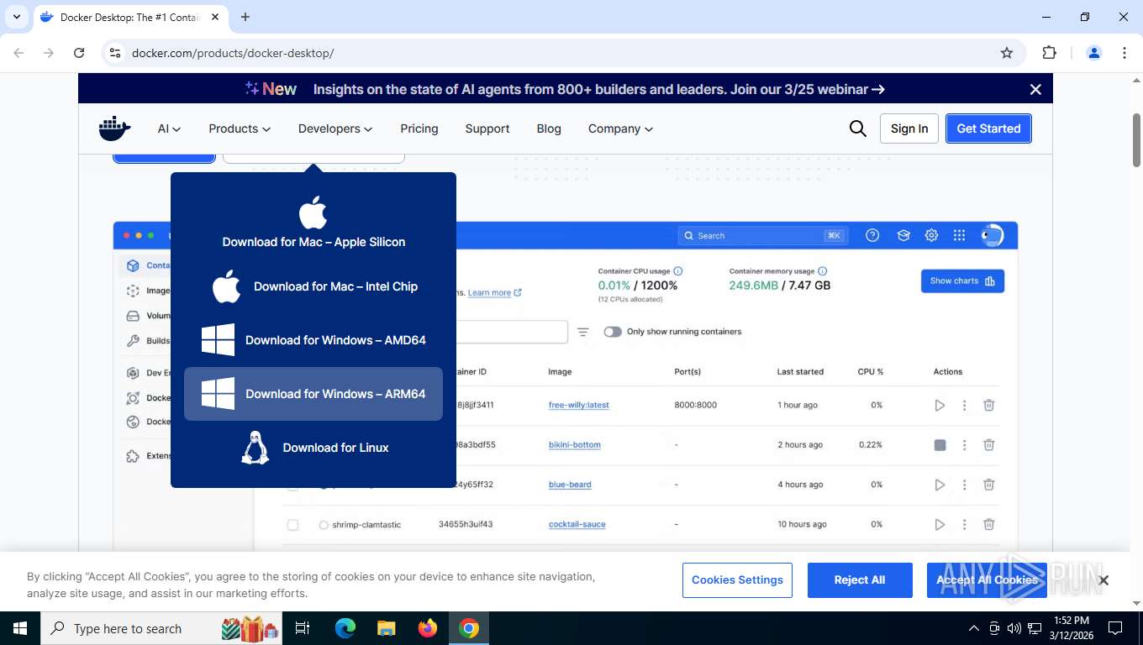This screenshot has height=645, width=1143.
Task: Open more actions for the blue-beard row
Action: click(x=965, y=485)
